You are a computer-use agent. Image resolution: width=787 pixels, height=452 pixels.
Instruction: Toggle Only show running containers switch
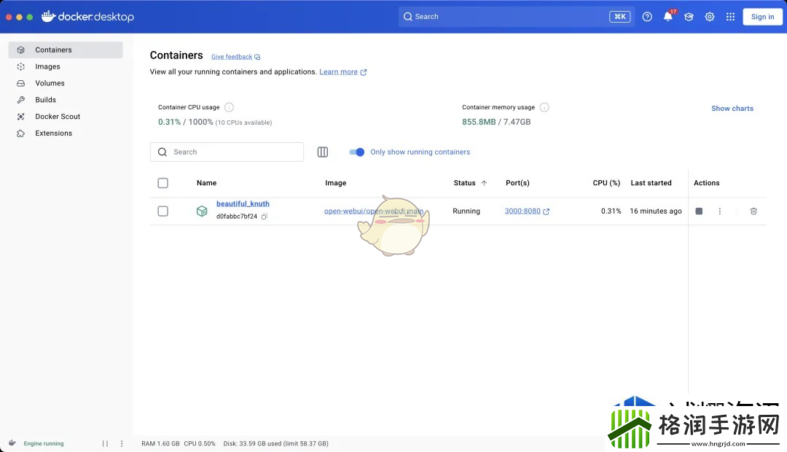click(356, 152)
